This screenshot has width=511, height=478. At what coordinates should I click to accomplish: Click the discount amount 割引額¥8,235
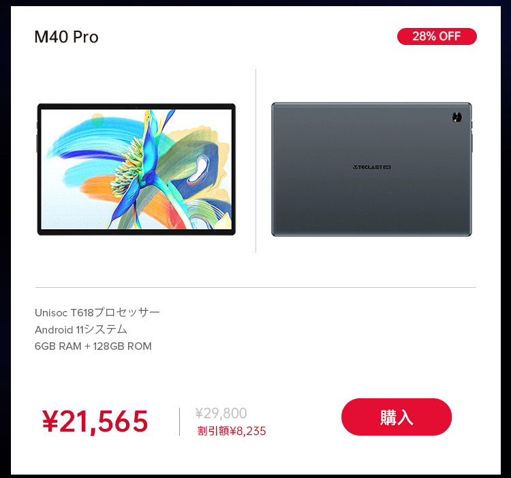(x=232, y=431)
